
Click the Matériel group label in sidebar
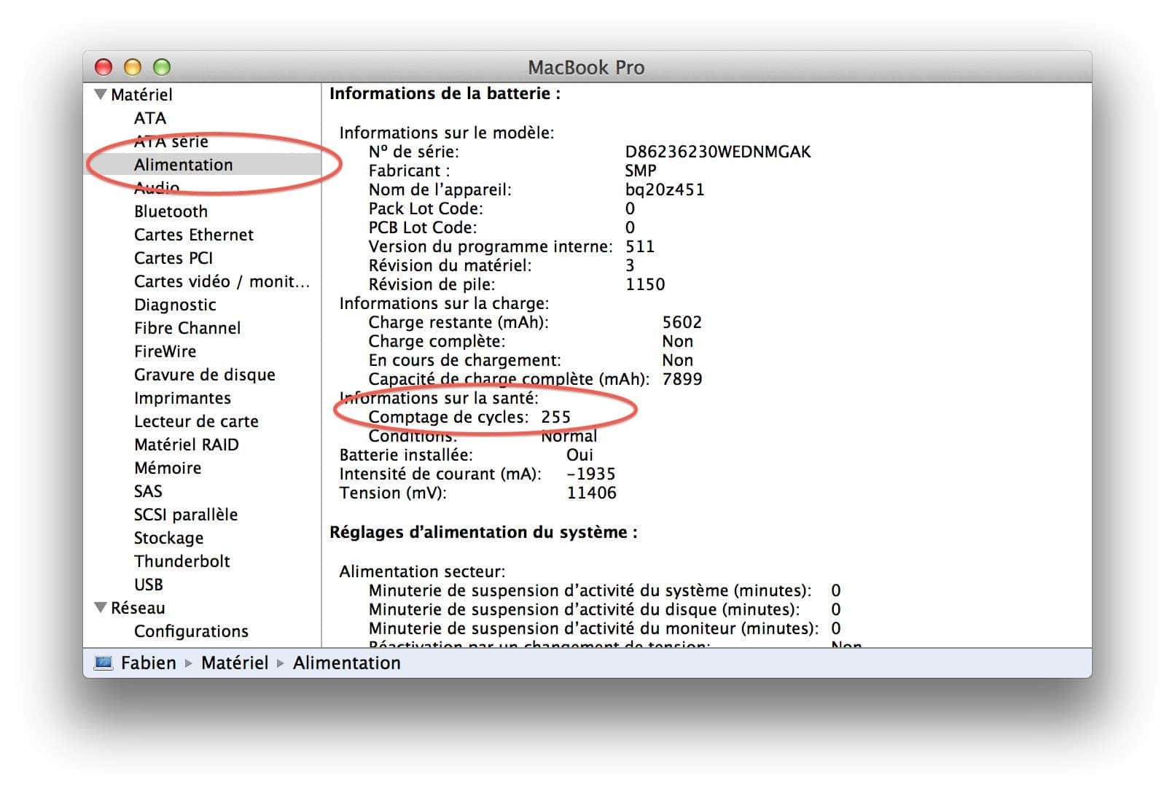pos(141,95)
